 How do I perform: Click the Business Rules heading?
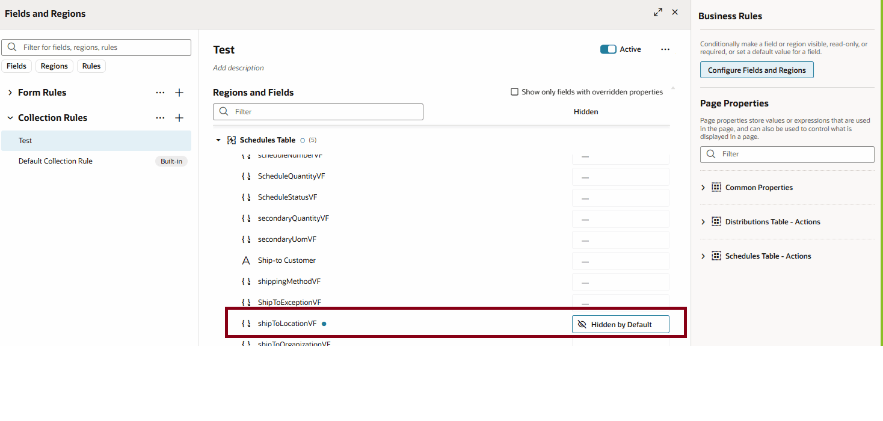click(x=730, y=16)
